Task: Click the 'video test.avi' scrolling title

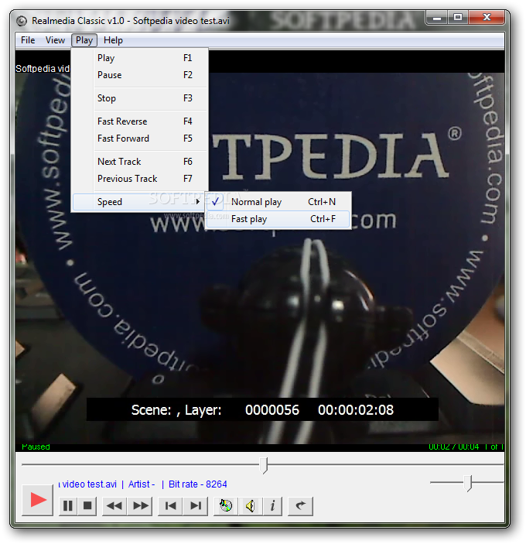Action: 87,484
